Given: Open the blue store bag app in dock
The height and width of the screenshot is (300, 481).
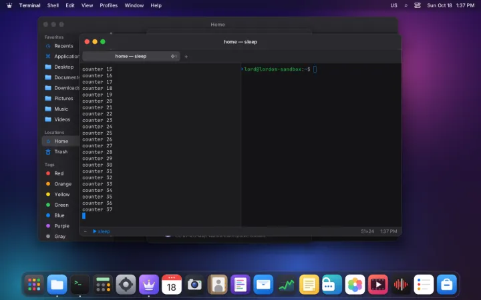Looking at the screenshot, I should [447, 285].
